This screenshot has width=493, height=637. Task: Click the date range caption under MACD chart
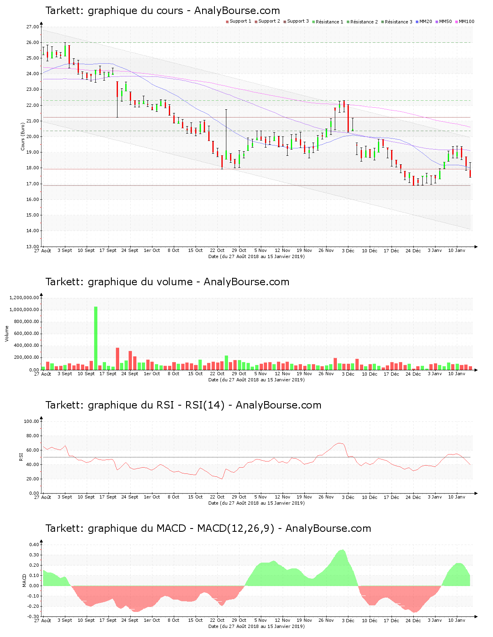pyautogui.click(x=256, y=626)
